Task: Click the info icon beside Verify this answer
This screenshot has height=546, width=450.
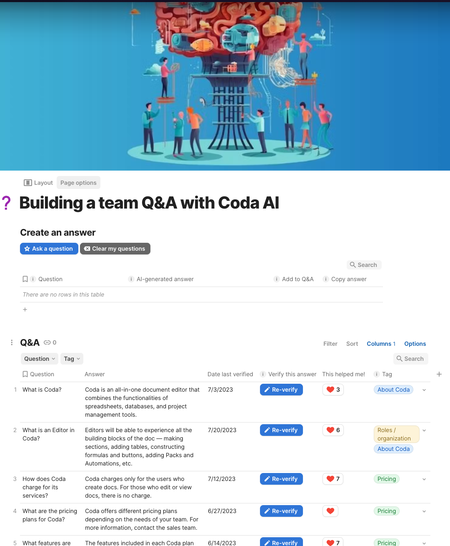Action: click(x=263, y=374)
